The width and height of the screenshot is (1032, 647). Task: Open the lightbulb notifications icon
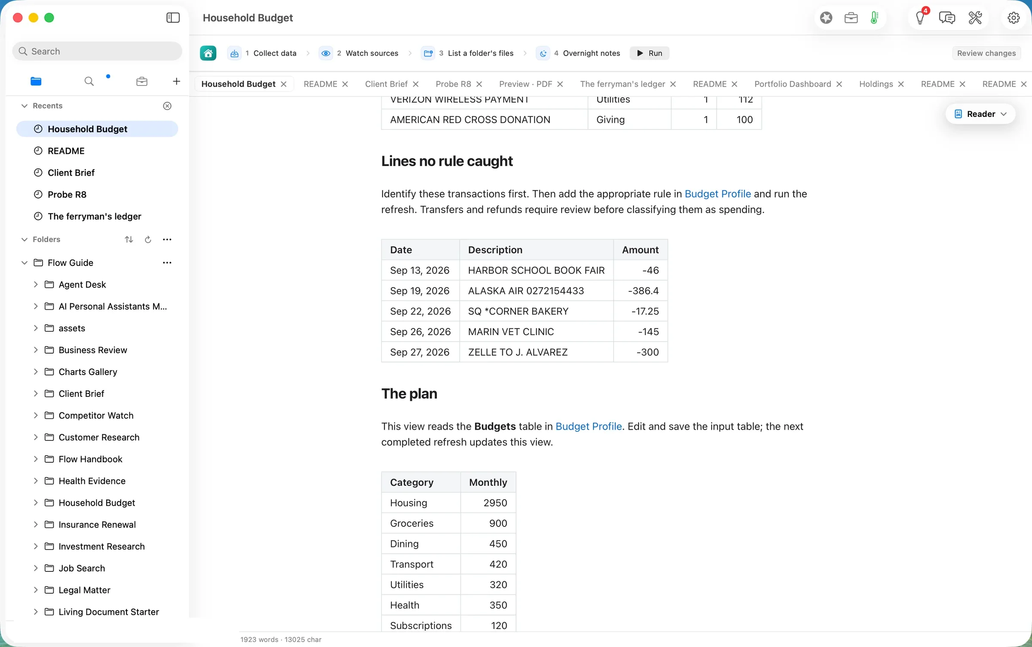click(920, 18)
